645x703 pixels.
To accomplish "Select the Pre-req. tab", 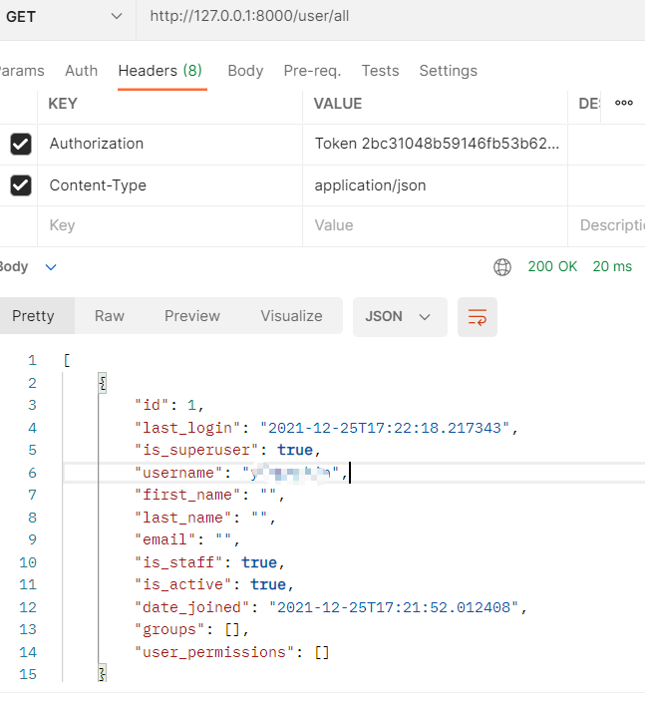I will (x=312, y=71).
